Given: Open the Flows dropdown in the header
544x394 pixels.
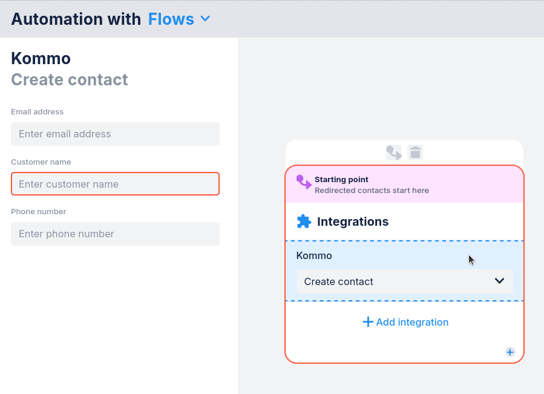Looking at the screenshot, I should 171,19.
